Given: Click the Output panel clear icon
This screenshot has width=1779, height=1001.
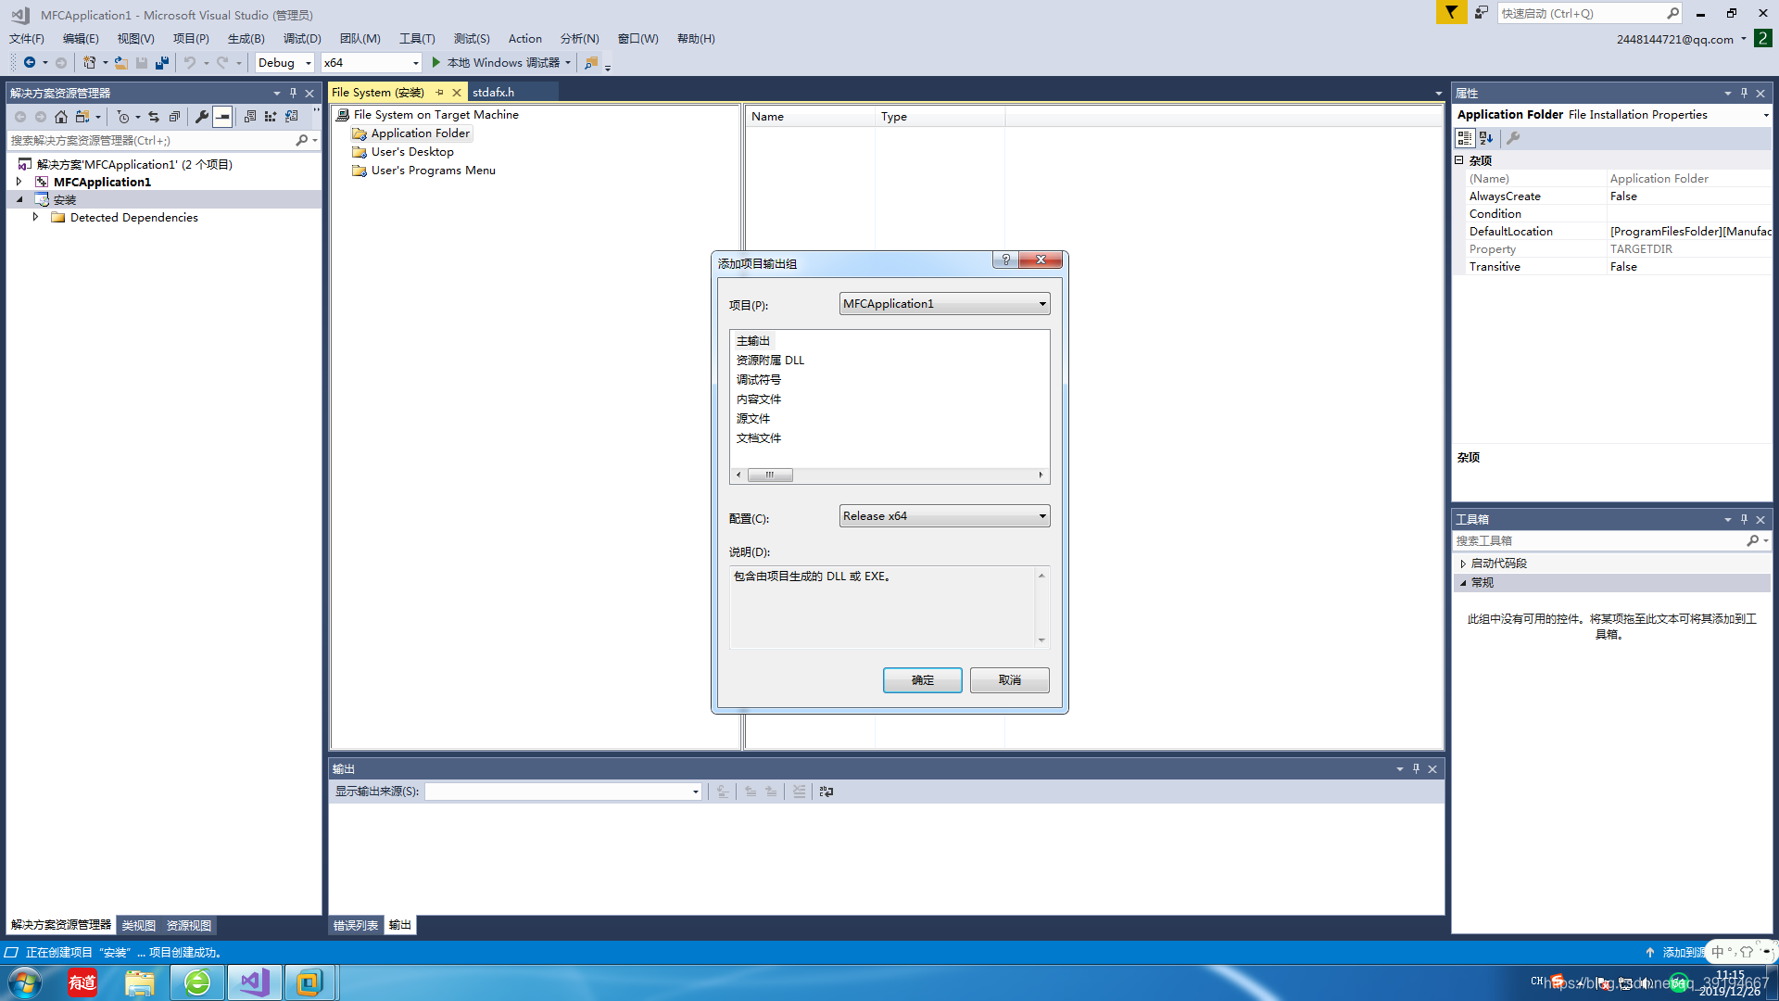Looking at the screenshot, I should click(799, 791).
